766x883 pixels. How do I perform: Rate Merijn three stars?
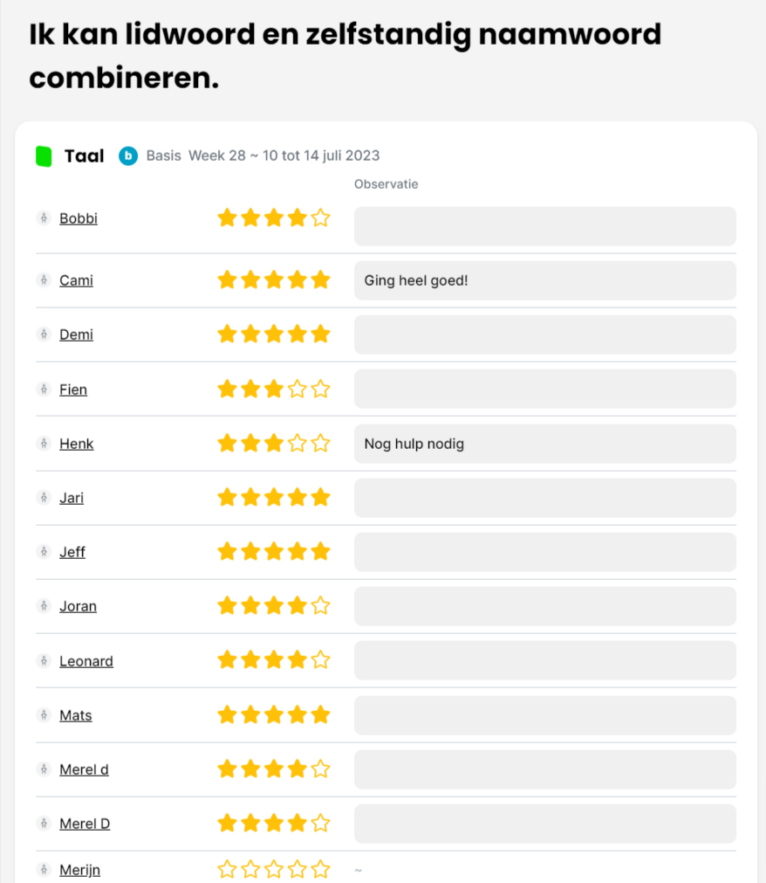pyautogui.click(x=274, y=870)
